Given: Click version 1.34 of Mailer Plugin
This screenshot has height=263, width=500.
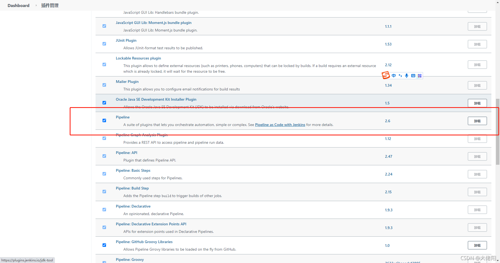Looking at the screenshot, I should coord(388,85).
